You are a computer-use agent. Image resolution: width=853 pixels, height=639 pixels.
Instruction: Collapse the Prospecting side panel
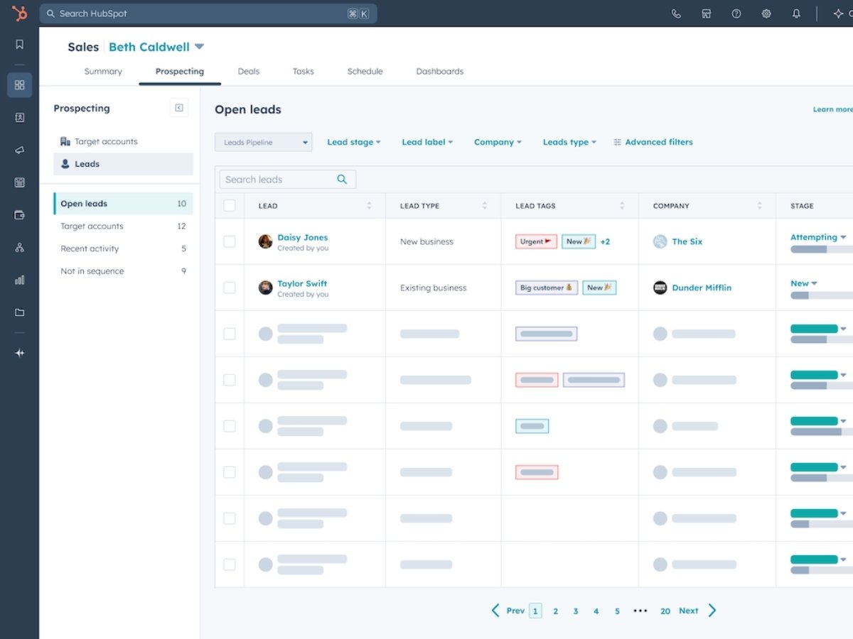[x=179, y=108]
